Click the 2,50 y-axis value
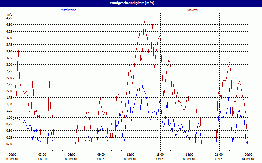This screenshot has width=262, height=163. (9, 78)
